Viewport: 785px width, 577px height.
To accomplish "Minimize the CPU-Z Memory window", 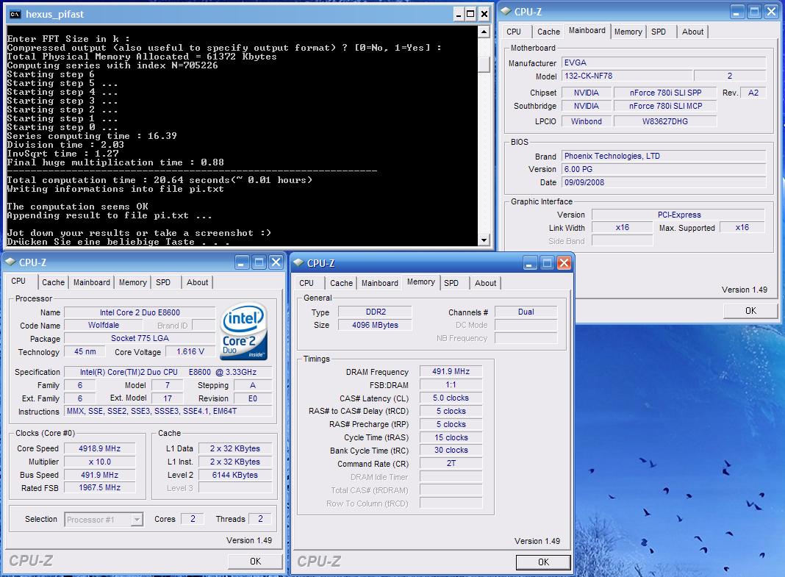I will point(530,262).
